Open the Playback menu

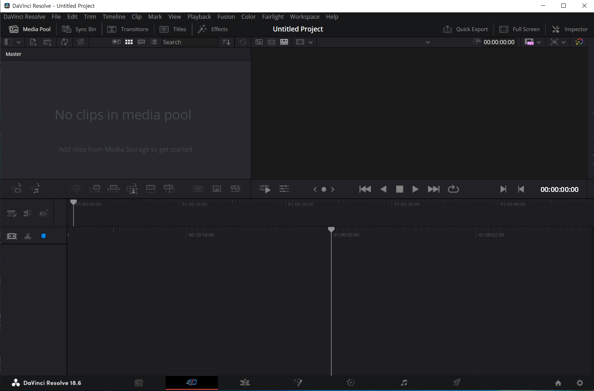[x=199, y=17]
